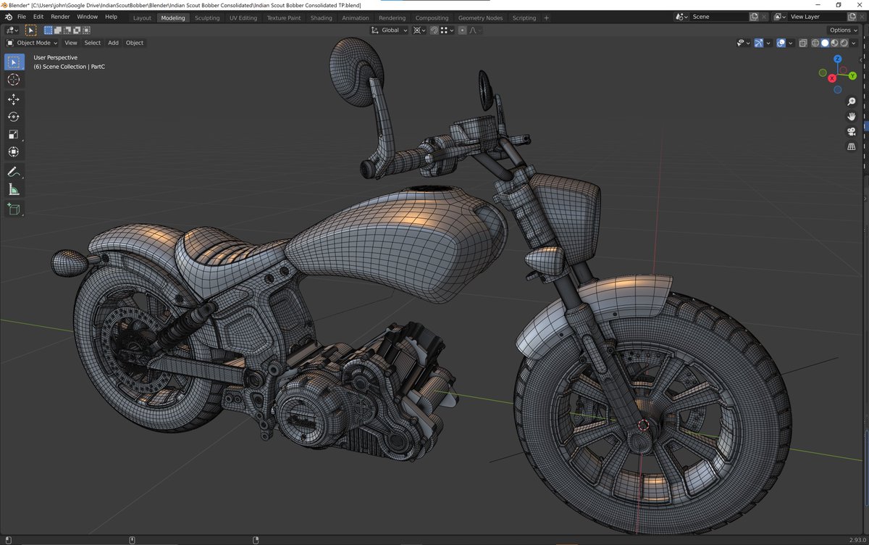The image size is (869, 545).
Task: Open the viewport Object menu
Action: click(x=135, y=43)
